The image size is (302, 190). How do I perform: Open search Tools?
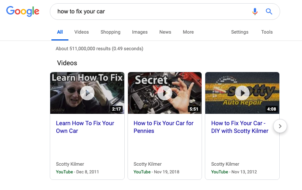pos(267,32)
